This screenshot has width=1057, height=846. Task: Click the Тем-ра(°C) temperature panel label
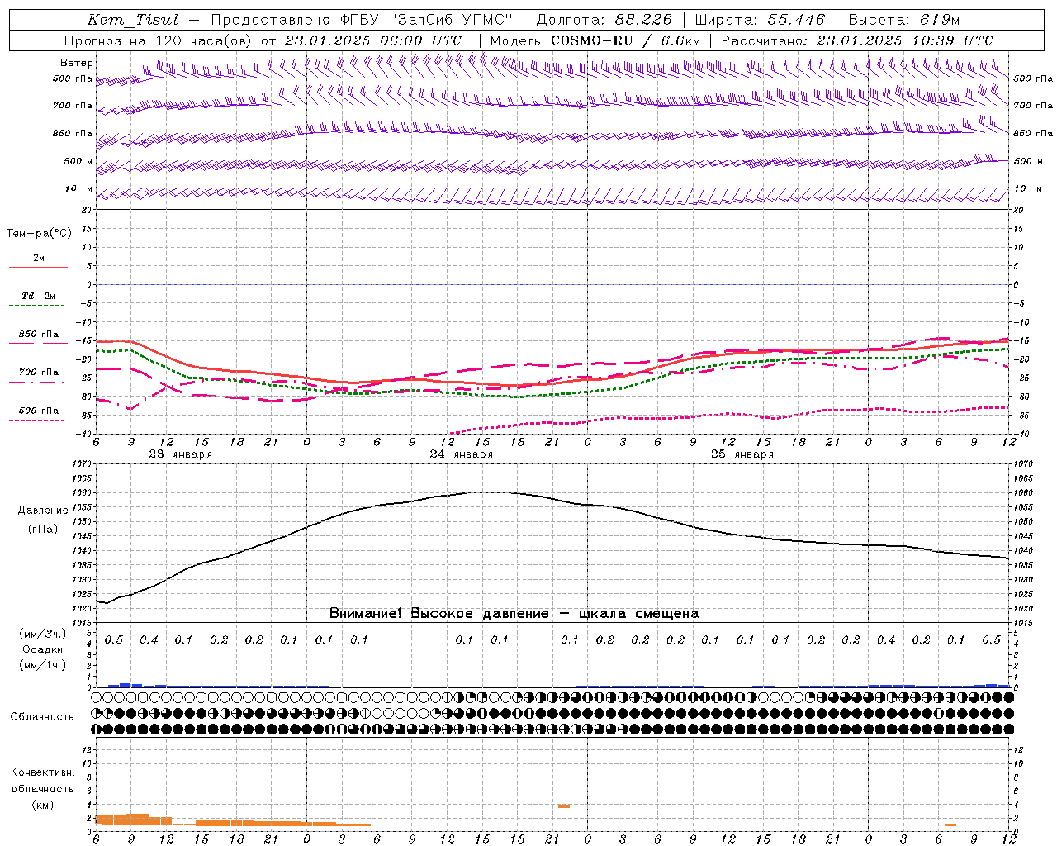[39, 234]
